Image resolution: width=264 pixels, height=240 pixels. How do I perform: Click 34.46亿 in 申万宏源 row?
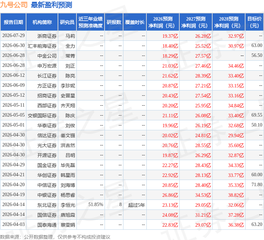(x=236, y=66)
